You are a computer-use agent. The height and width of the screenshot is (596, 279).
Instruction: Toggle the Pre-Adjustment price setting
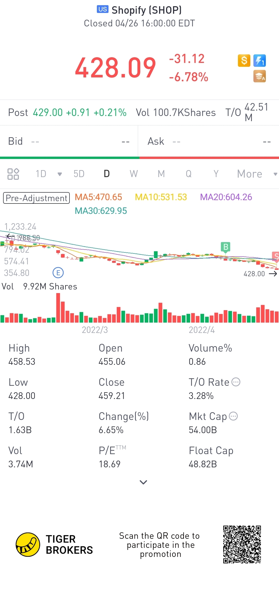click(x=36, y=198)
